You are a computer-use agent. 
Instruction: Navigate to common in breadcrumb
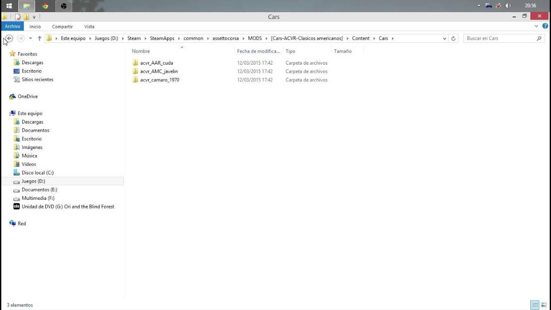(193, 38)
